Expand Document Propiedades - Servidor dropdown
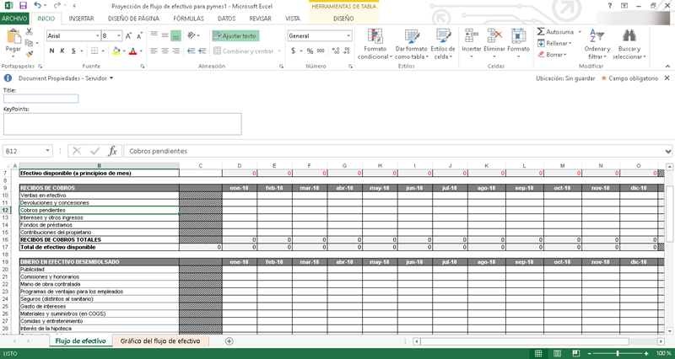This screenshot has height=359, width=675. (111, 78)
